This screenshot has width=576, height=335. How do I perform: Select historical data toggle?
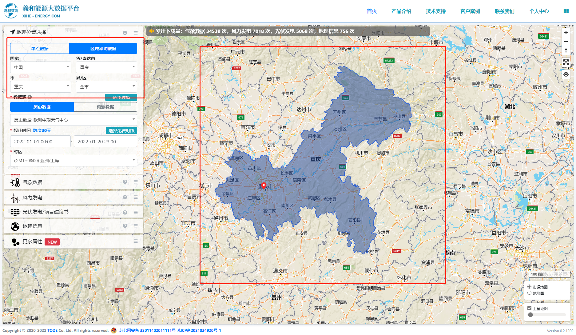point(42,107)
